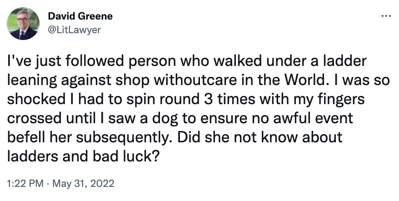The width and height of the screenshot is (399, 201).
Task: Open the 1:22 PM timestamp link
Action: (25, 184)
